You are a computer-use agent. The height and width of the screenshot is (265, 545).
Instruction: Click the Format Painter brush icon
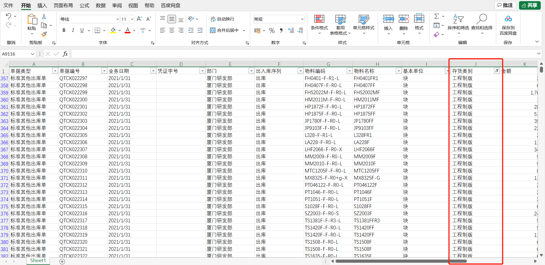(44, 34)
